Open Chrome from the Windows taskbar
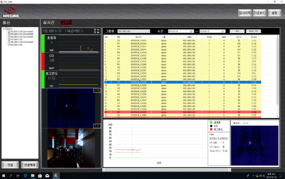This screenshot has height=179, width=285. click(x=55, y=175)
